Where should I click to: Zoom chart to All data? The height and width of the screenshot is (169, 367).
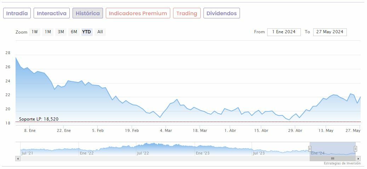pyautogui.click(x=100, y=32)
